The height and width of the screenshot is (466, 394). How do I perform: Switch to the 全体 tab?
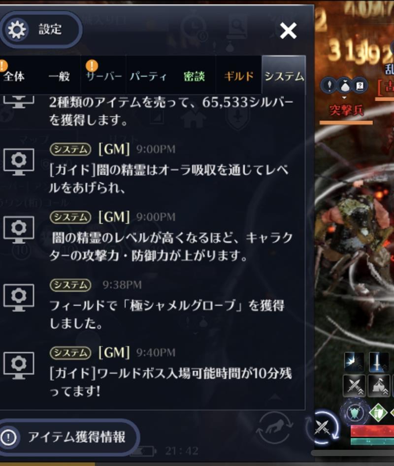pos(14,76)
